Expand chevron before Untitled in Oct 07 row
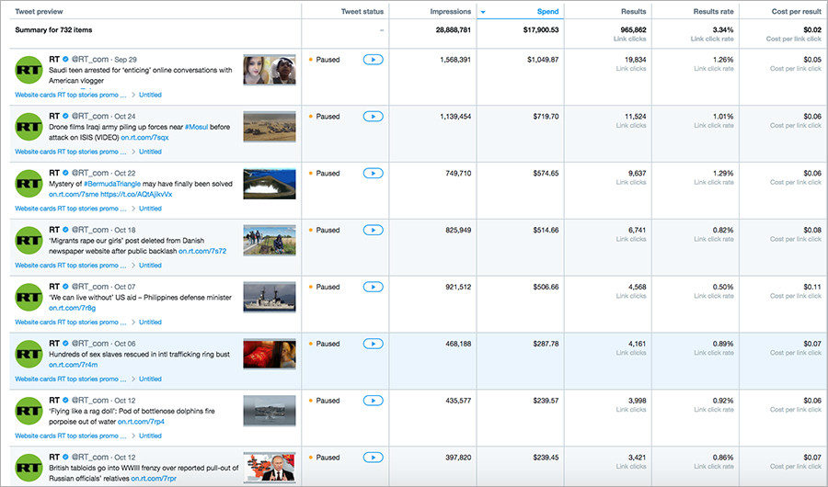 coord(133,323)
